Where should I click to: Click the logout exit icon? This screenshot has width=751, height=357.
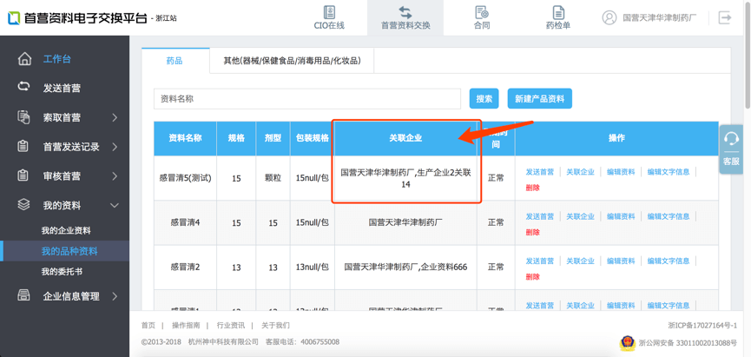pos(725,17)
